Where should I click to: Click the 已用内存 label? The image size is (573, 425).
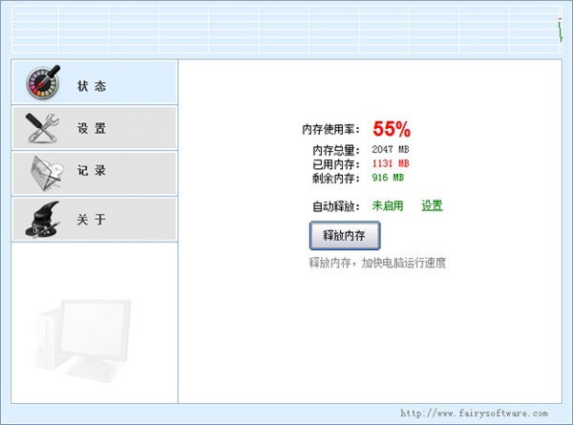336,164
